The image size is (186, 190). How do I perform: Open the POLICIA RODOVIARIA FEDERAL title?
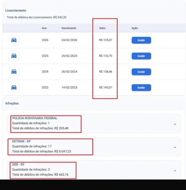pyautogui.click(x=35, y=118)
